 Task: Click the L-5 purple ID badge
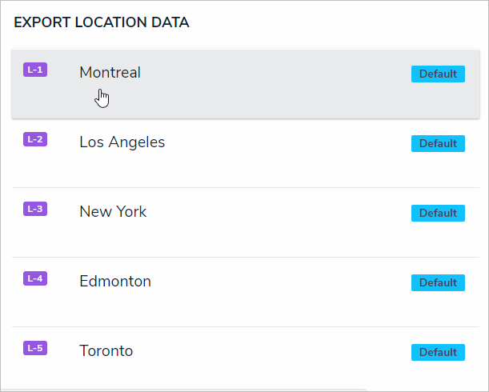35,348
